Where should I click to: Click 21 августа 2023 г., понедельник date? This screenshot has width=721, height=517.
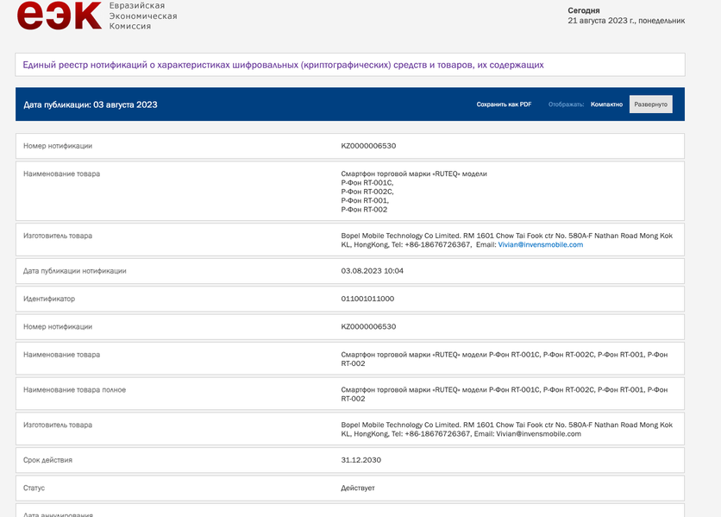[x=626, y=21]
